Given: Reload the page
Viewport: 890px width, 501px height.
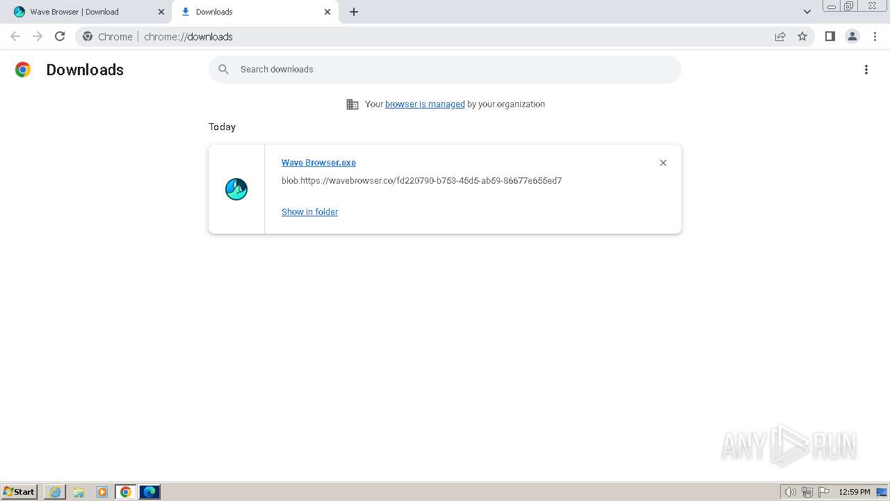Looking at the screenshot, I should point(60,36).
